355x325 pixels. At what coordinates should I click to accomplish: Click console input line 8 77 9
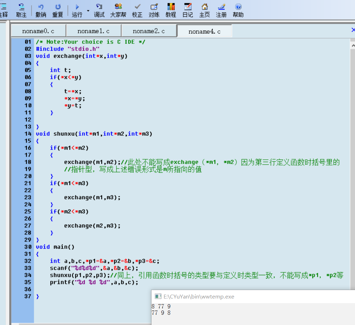click(161, 306)
